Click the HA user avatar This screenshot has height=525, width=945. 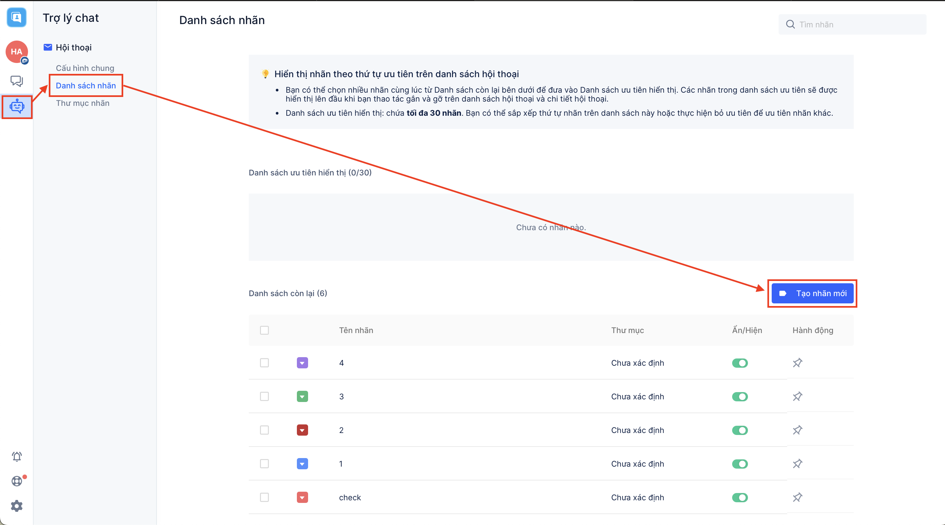pyautogui.click(x=16, y=52)
